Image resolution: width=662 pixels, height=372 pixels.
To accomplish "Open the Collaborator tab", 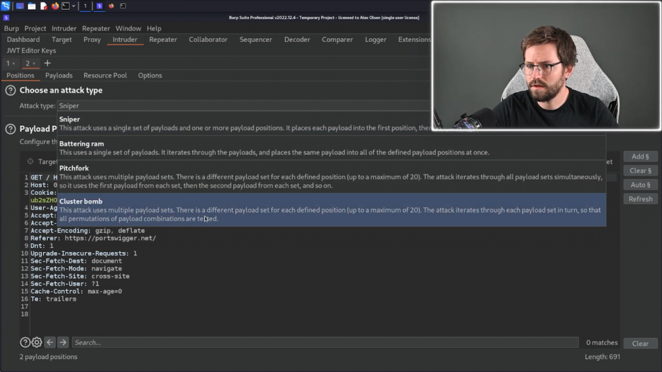I will 208,39.
